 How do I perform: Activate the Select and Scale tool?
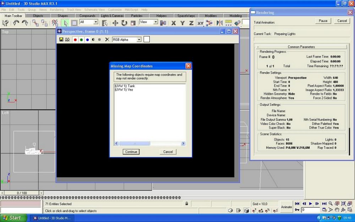pos(133,23)
